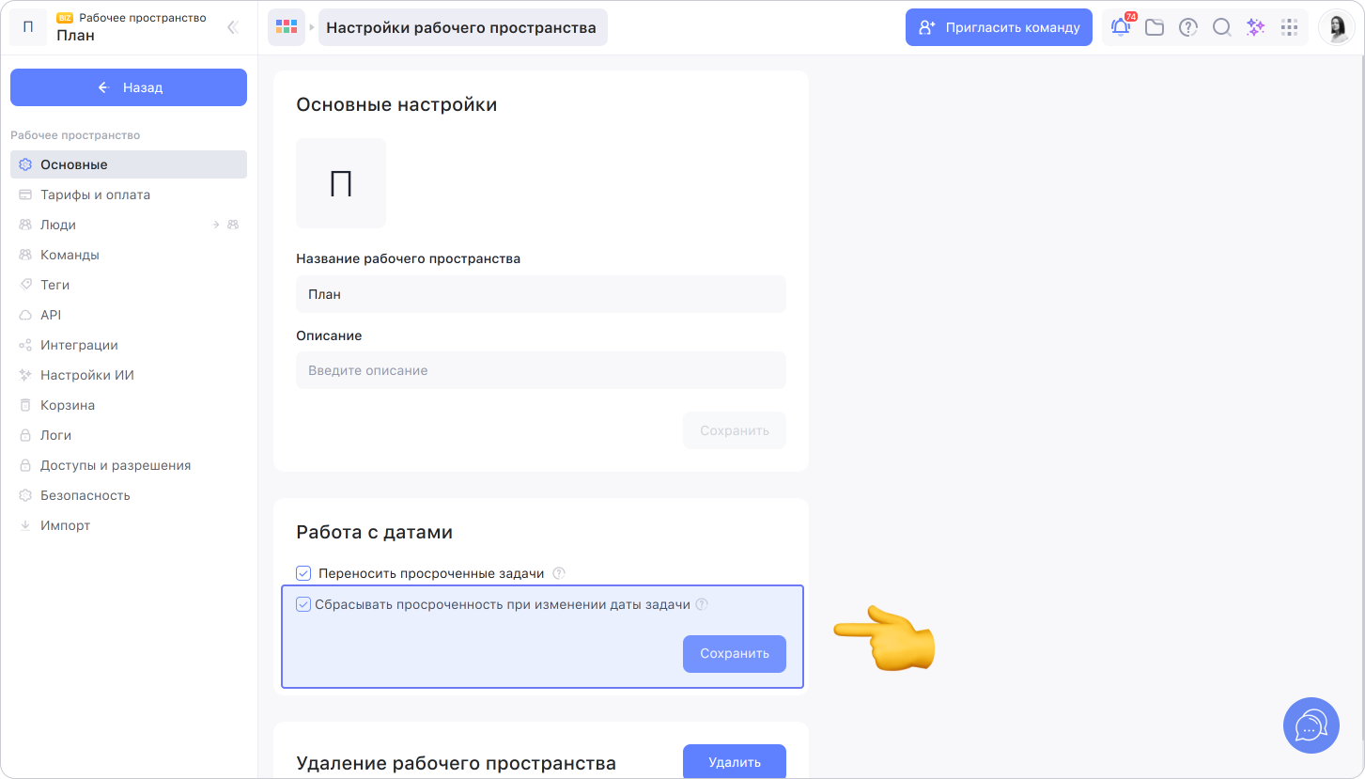Open the support chat bubble icon

(1311, 725)
